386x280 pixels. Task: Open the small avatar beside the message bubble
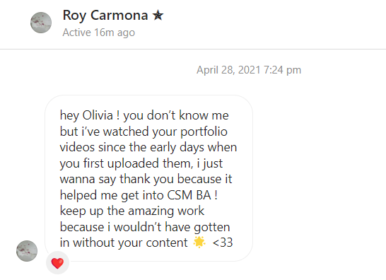click(27, 251)
